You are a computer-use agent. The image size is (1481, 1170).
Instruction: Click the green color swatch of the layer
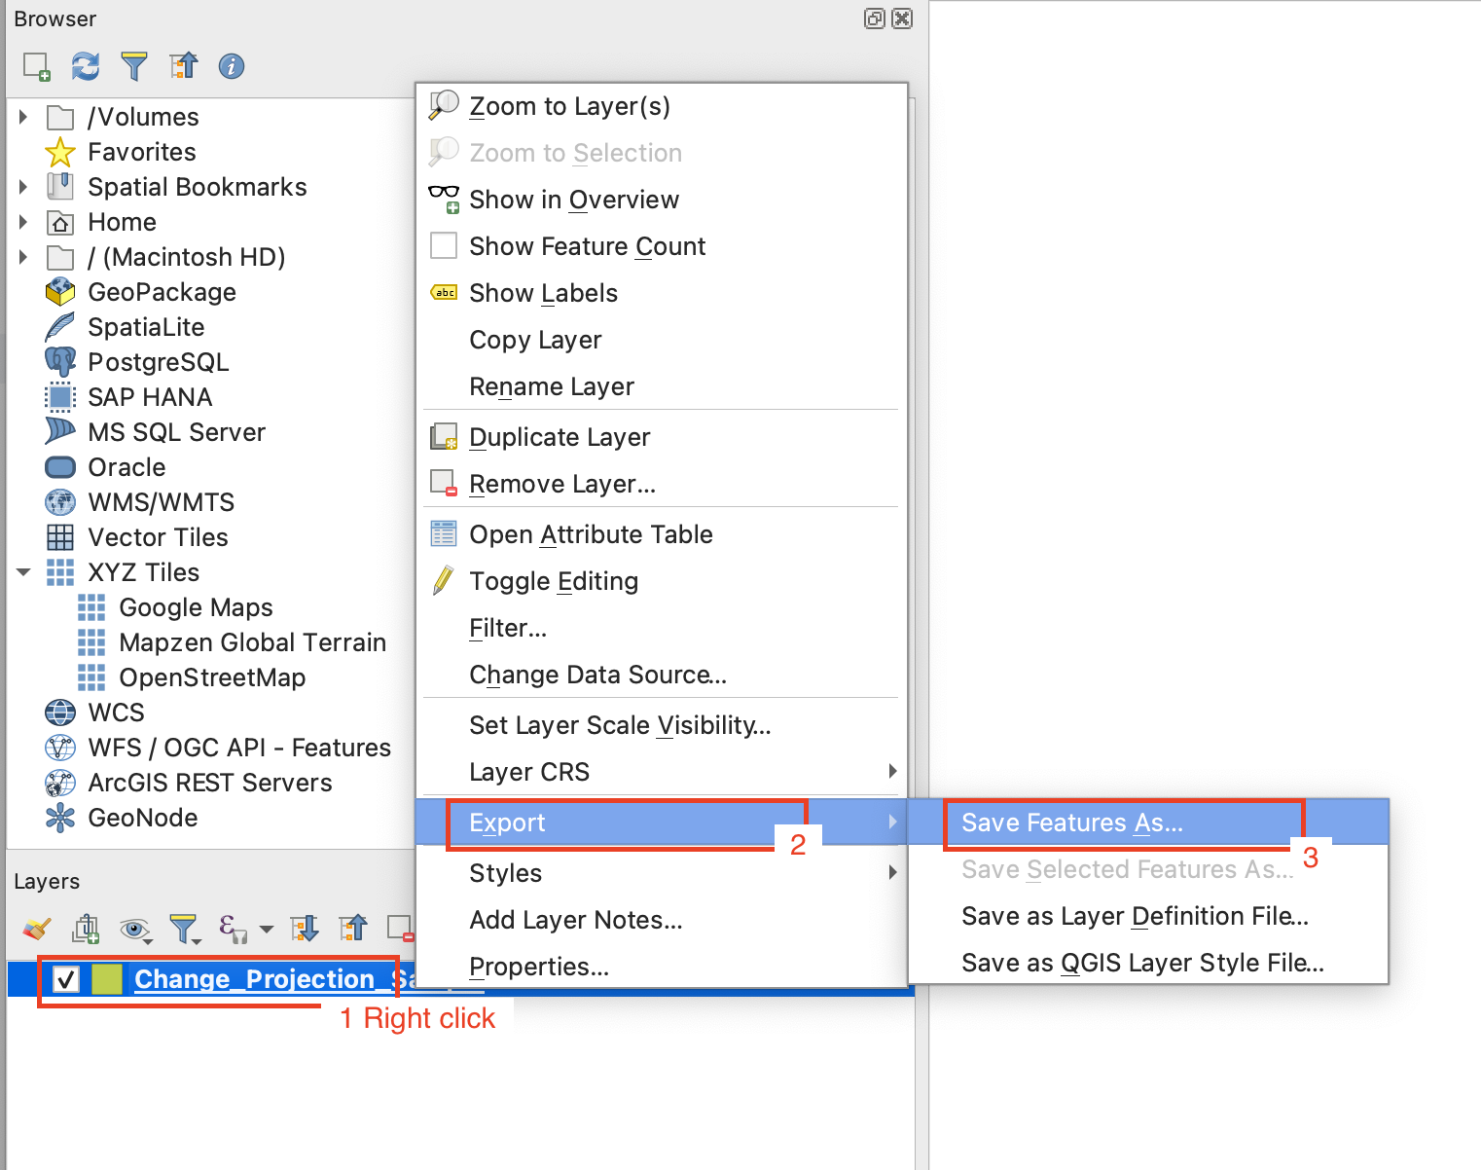point(107,979)
